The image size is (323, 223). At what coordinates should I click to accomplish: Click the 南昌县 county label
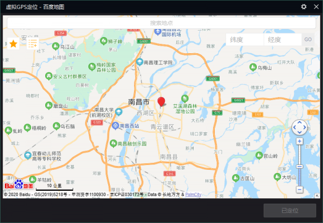(x=168, y=157)
